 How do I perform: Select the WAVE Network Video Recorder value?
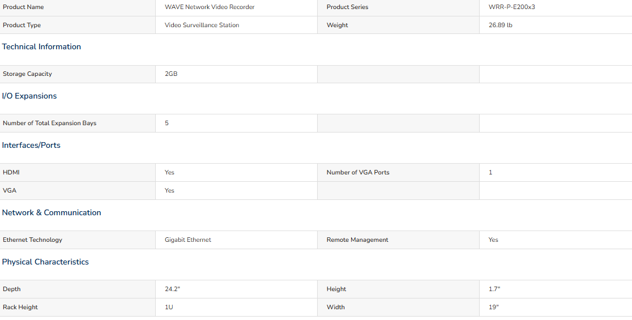[210, 7]
